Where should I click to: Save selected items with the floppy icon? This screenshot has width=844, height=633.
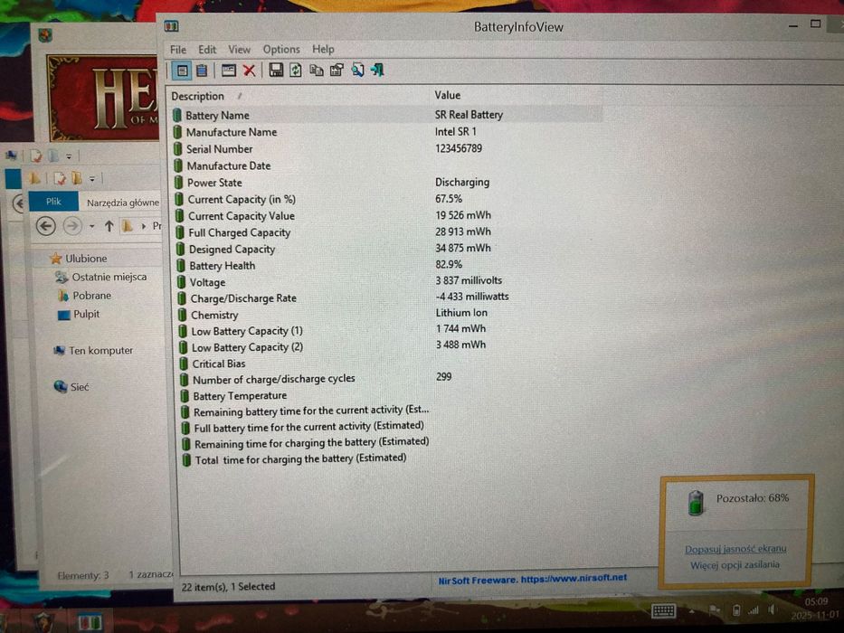[276, 70]
